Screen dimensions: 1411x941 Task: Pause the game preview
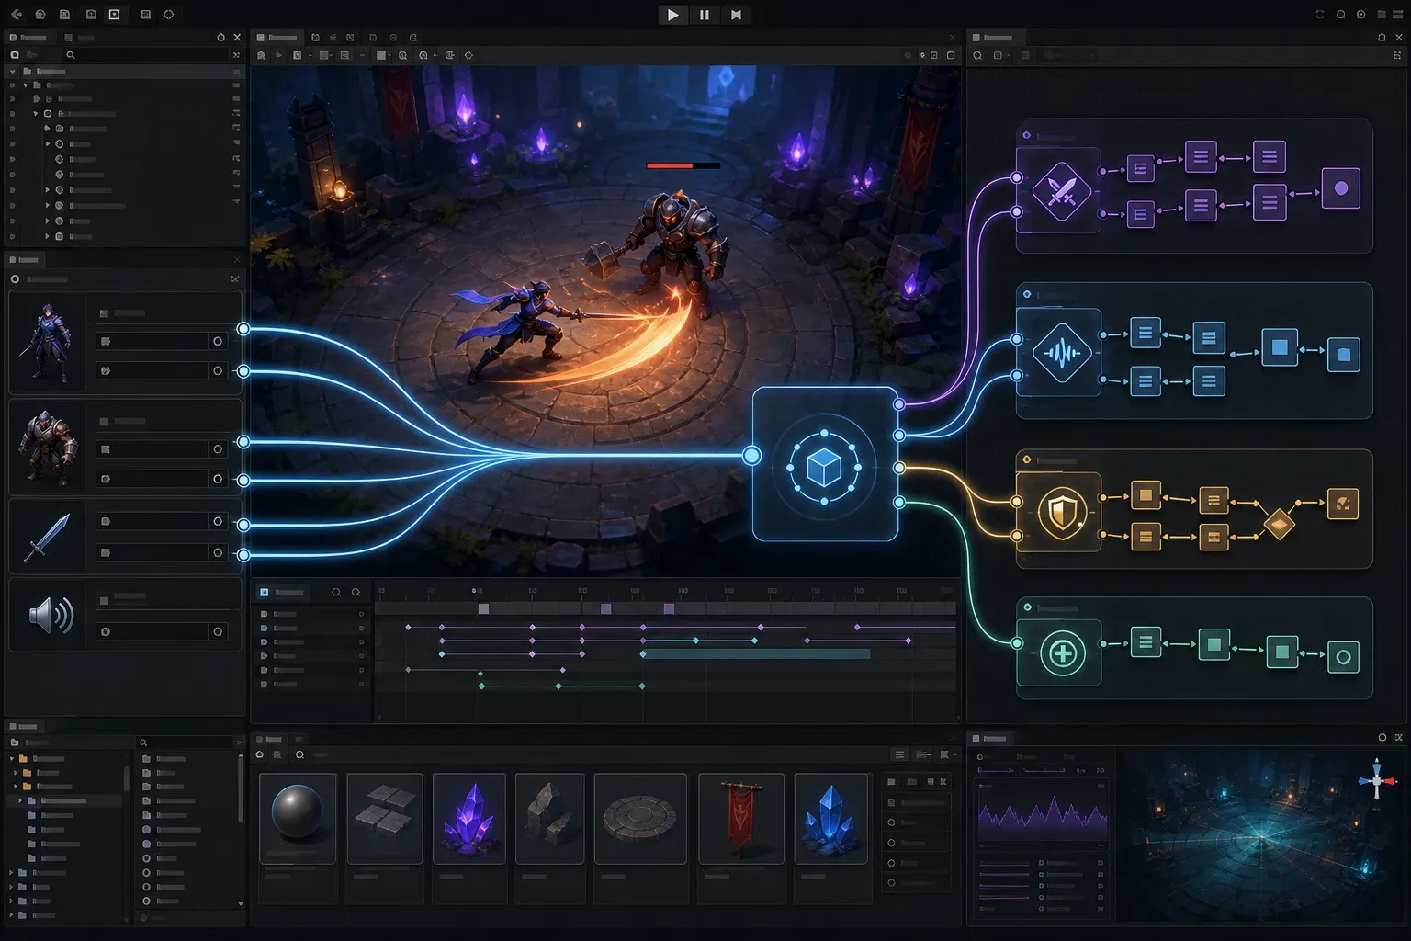[x=705, y=15]
